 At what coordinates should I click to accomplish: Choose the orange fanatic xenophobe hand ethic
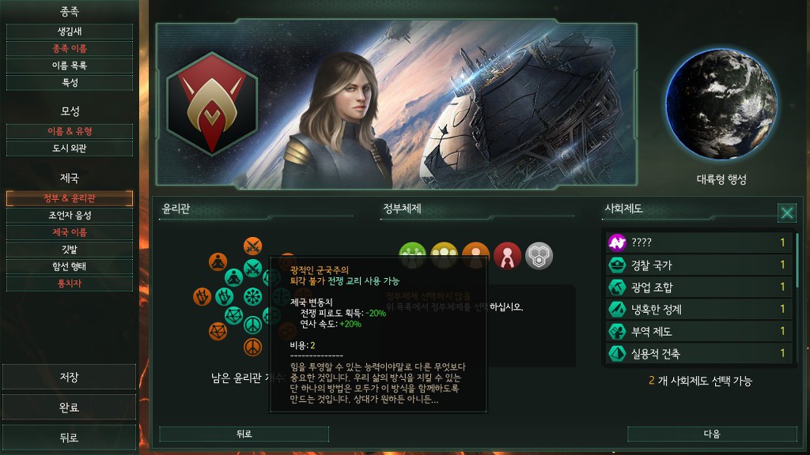pos(202,297)
